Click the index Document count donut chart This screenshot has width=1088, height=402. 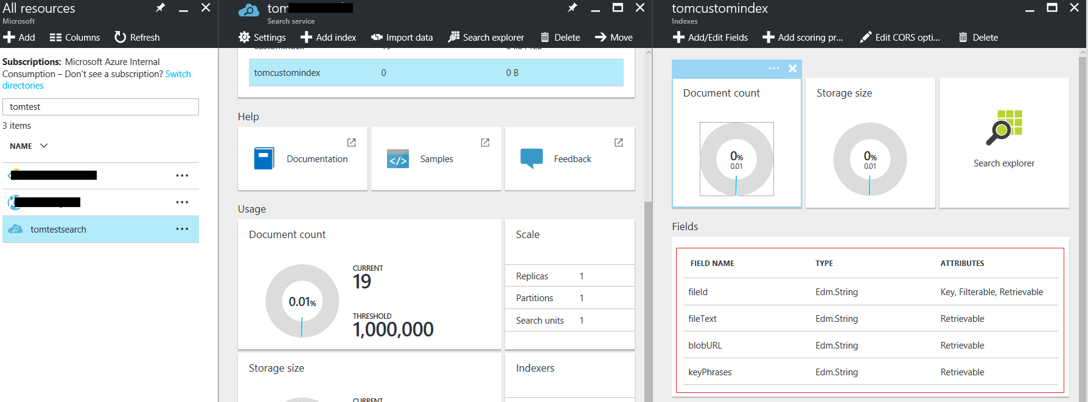(736, 159)
